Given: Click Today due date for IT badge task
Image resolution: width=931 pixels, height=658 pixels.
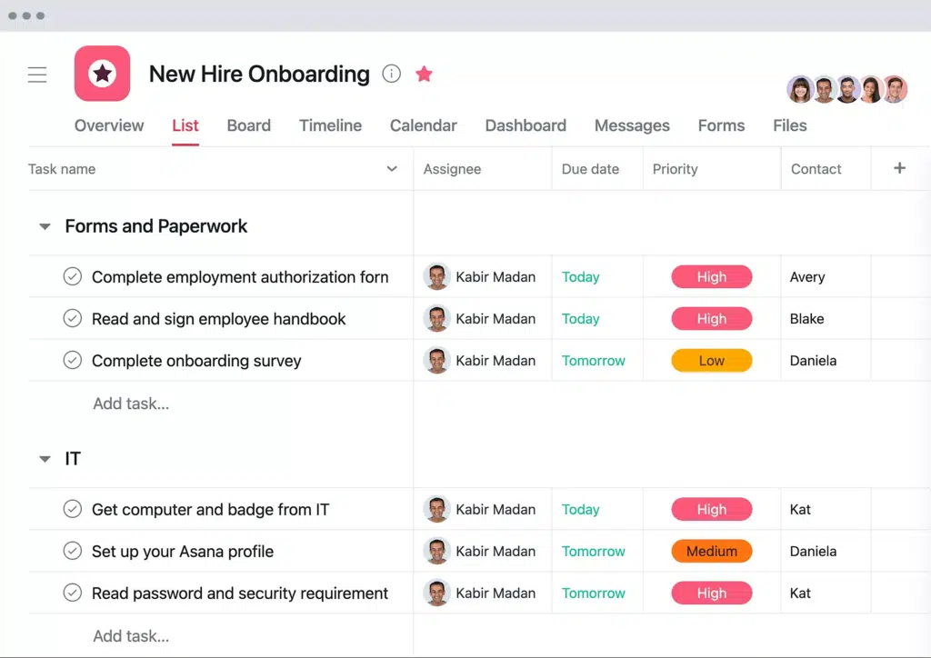Looking at the screenshot, I should coord(580,510).
